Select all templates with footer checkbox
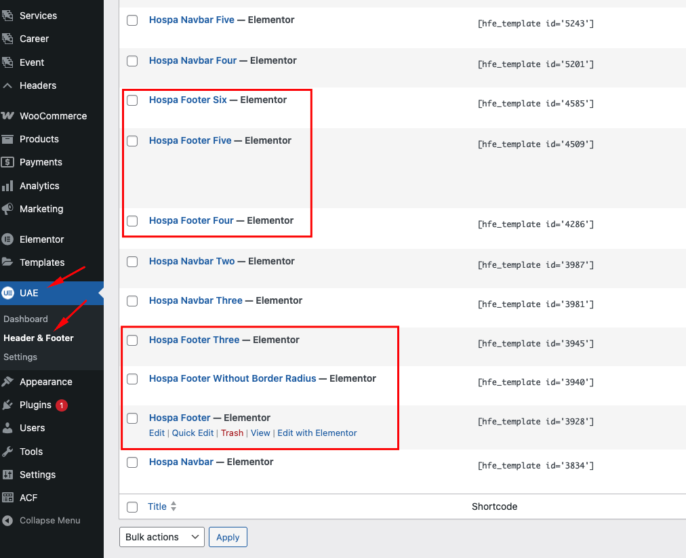This screenshot has width=686, height=558. coord(132,506)
